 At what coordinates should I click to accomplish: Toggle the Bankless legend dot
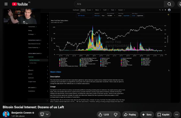[121, 59]
